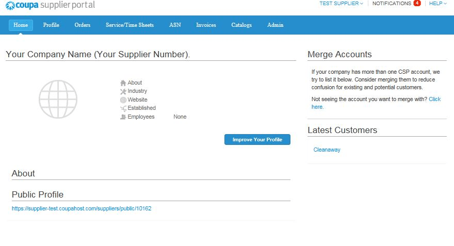The width and height of the screenshot is (454, 246).
Task: Go to Service/Time Sheets tab
Action: [x=129, y=25]
